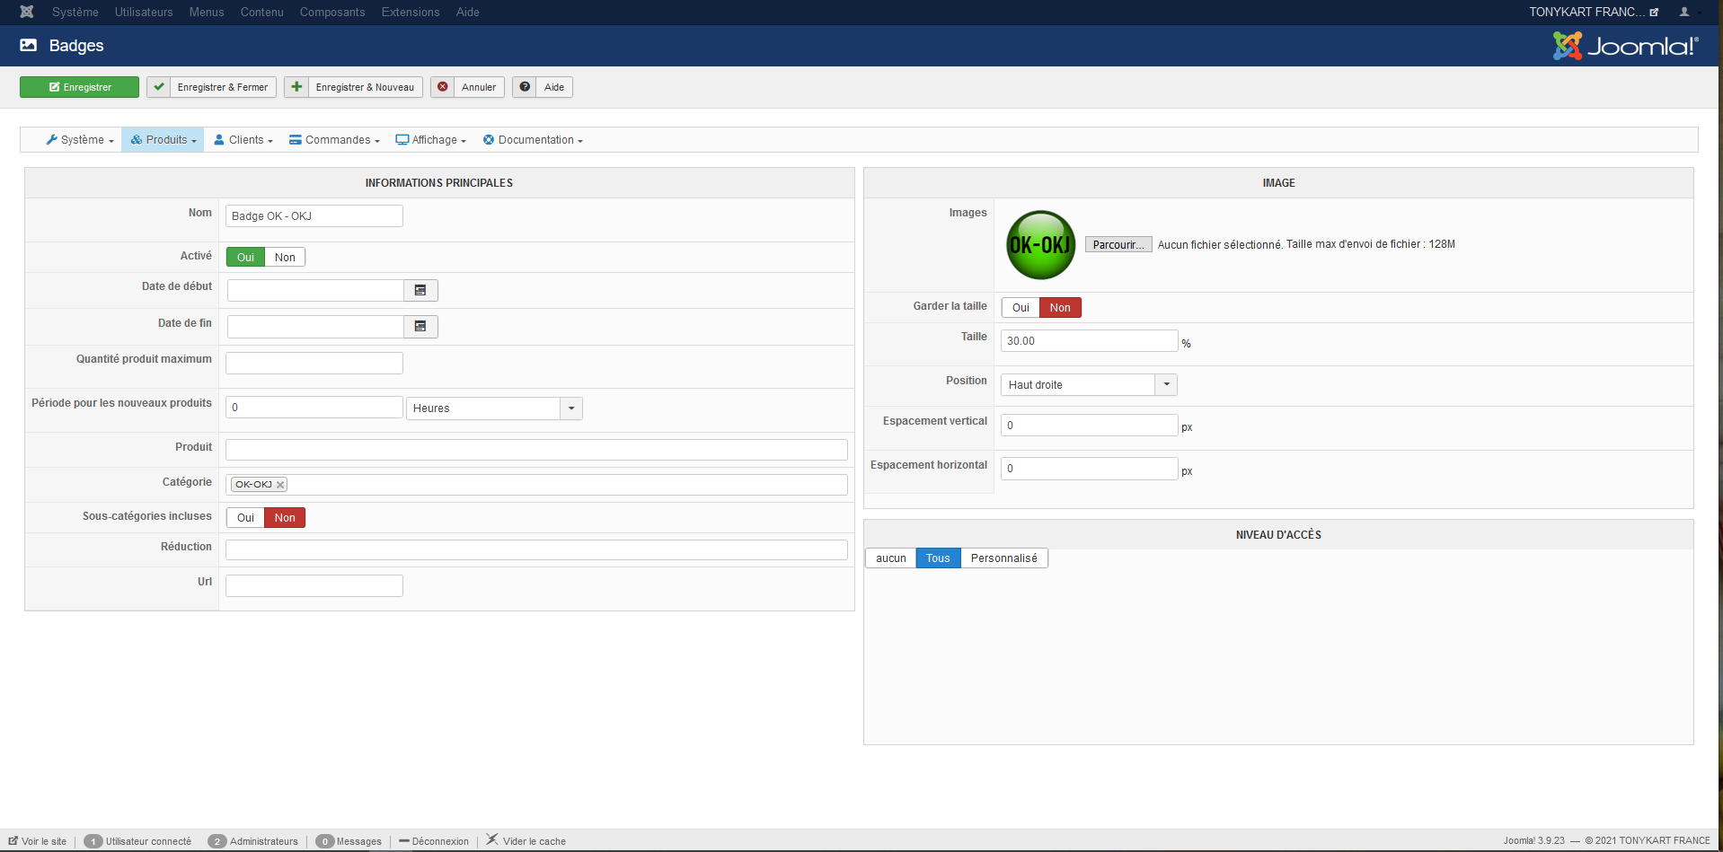The height and width of the screenshot is (852, 1723).
Task: Open the Heures period unit dropdown
Action: pos(494,408)
